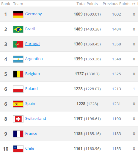Click the Spain flag icon
The height and width of the screenshot is (156, 138).
(18, 104)
